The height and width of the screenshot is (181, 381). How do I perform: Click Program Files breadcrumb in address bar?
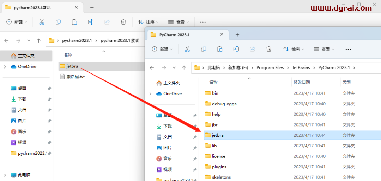point(270,68)
